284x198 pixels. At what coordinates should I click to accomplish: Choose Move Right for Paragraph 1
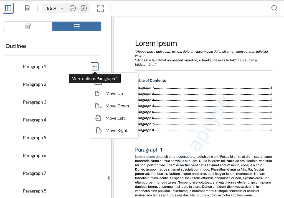click(x=116, y=130)
